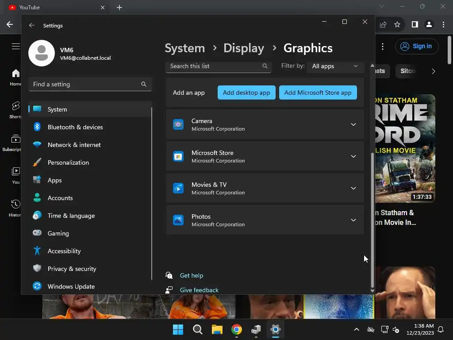
Task: Click the taskbar clock and date
Action: [x=420, y=329]
